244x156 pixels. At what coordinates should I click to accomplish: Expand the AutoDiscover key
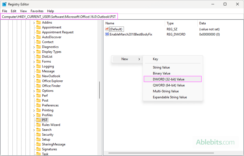click(x=34, y=37)
